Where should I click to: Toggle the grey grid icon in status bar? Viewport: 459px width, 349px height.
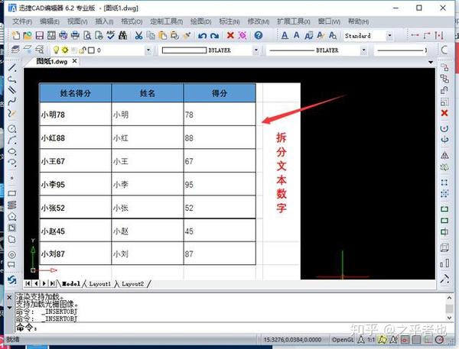click(417, 339)
